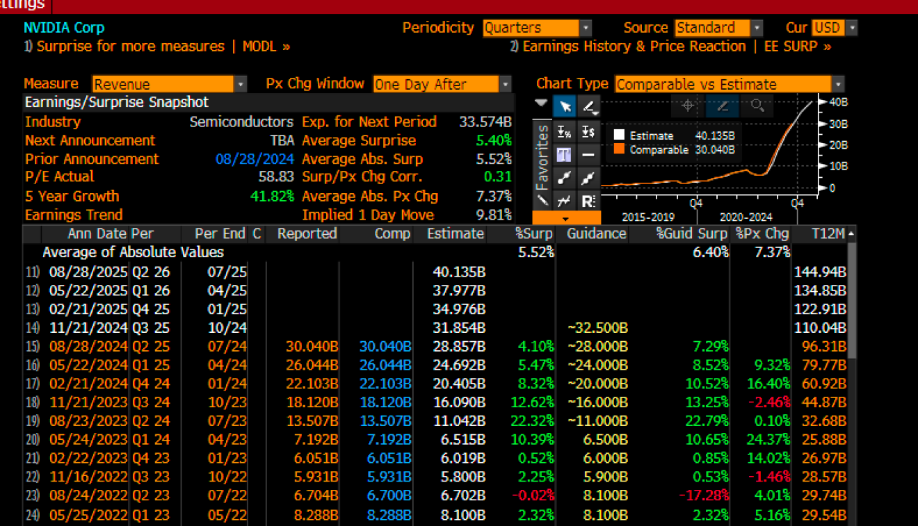Select the line segment drawing tool

565,178
